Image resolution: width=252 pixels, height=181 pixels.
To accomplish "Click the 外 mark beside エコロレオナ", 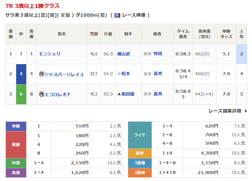I will [41, 94].
